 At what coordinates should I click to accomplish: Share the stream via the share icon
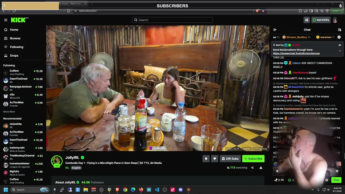coord(252,168)
